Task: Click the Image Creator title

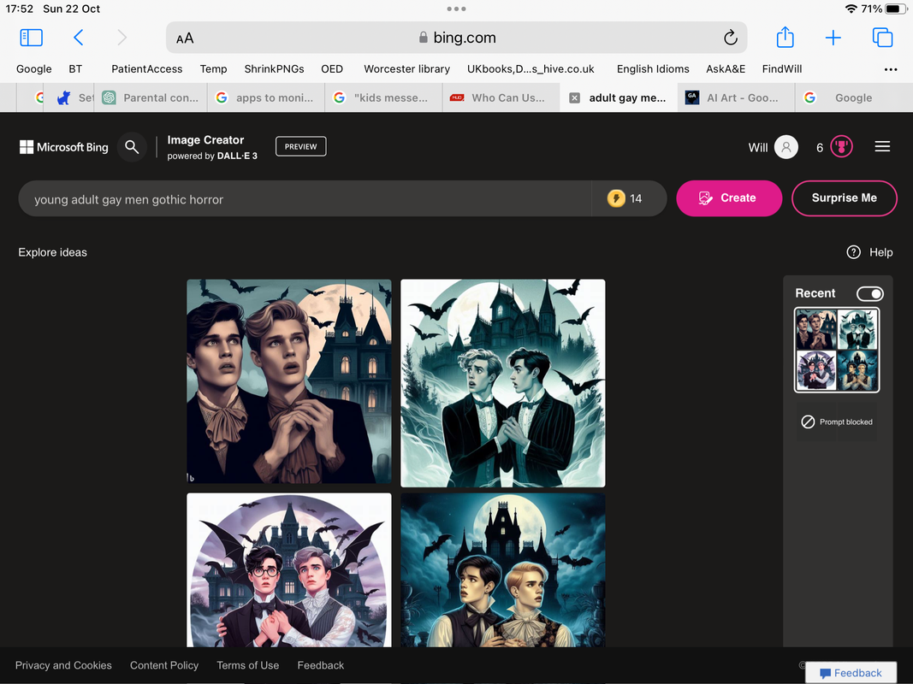Action: point(205,140)
